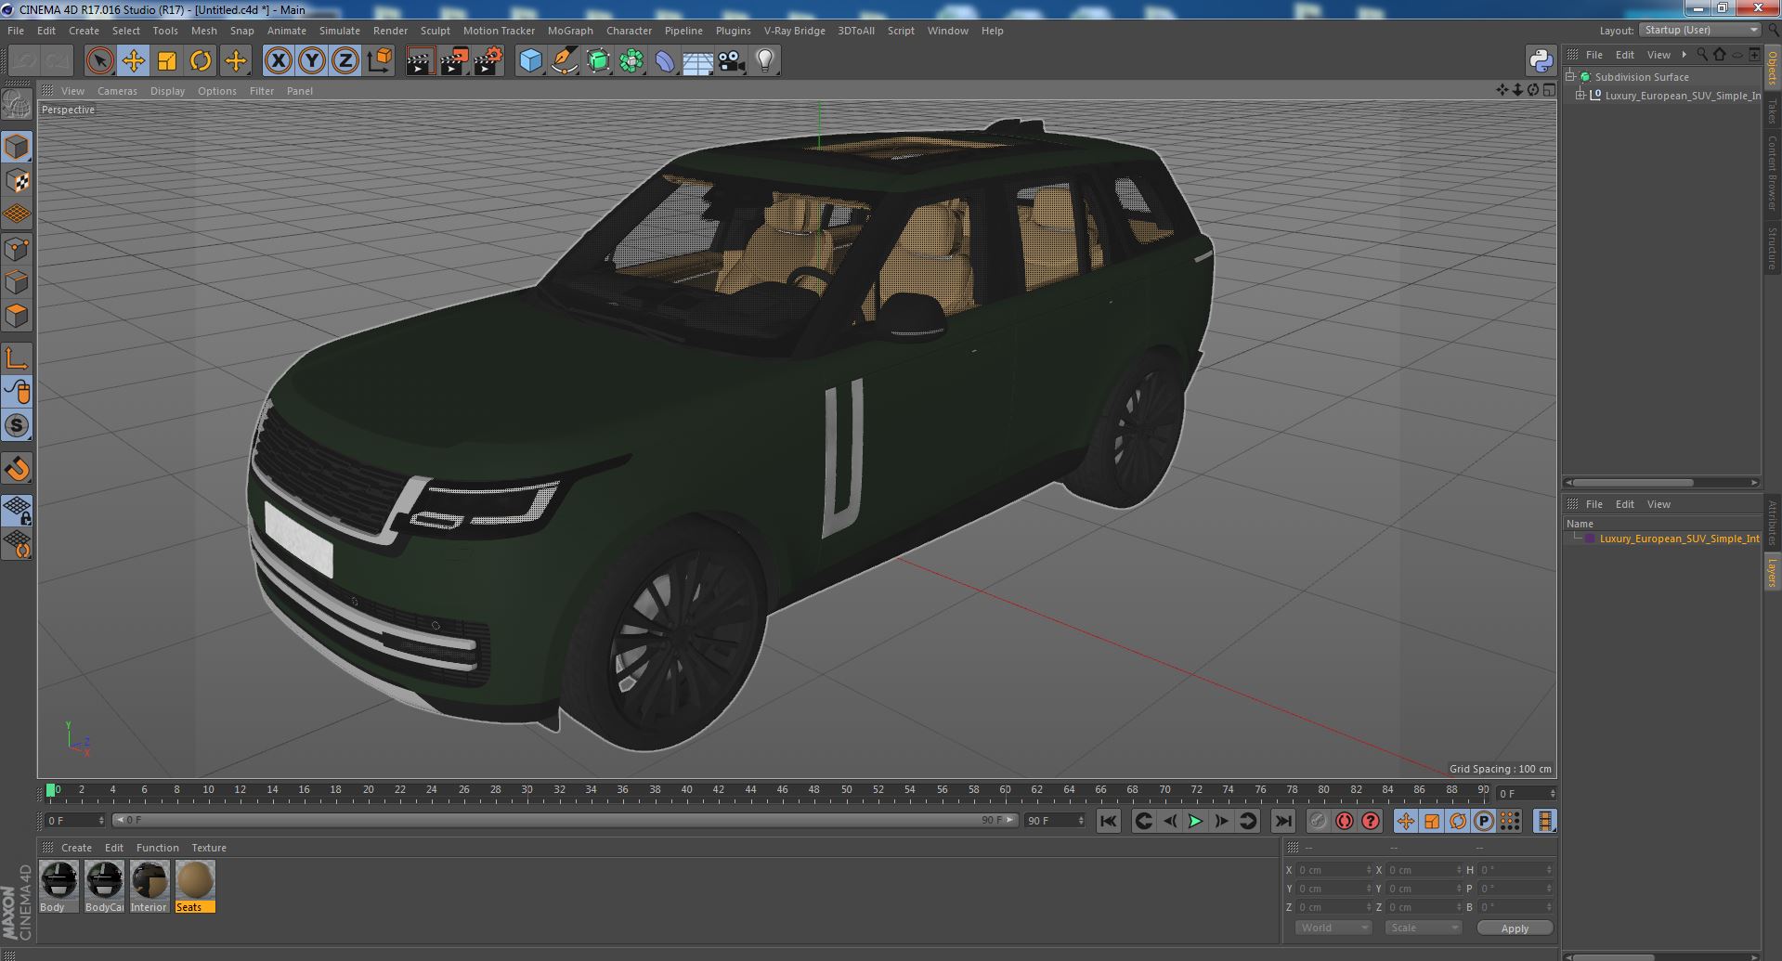1782x961 pixels.
Task: Switch to Polygons mode
Action: tap(17, 316)
